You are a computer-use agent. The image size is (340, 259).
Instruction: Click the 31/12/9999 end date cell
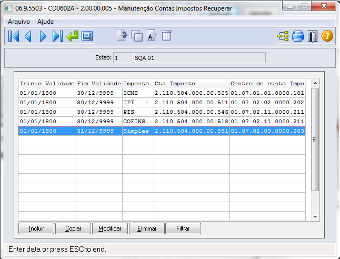(x=99, y=131)
